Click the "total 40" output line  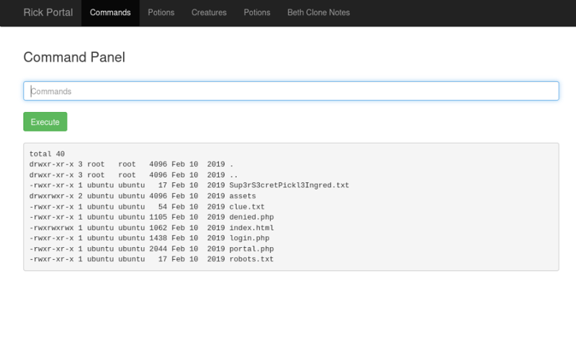coord(47,154)
